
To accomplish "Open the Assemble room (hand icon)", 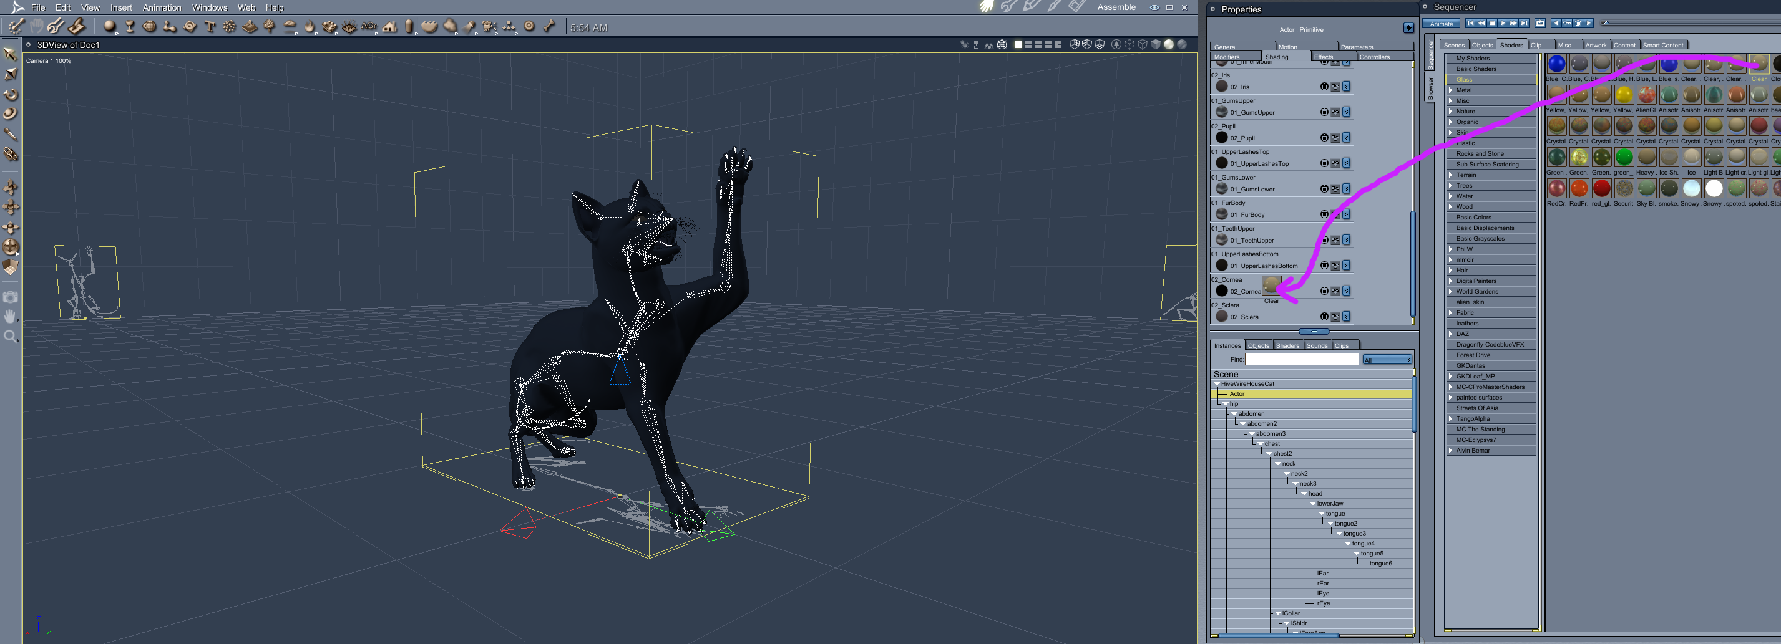I will (x=987, y=7).
